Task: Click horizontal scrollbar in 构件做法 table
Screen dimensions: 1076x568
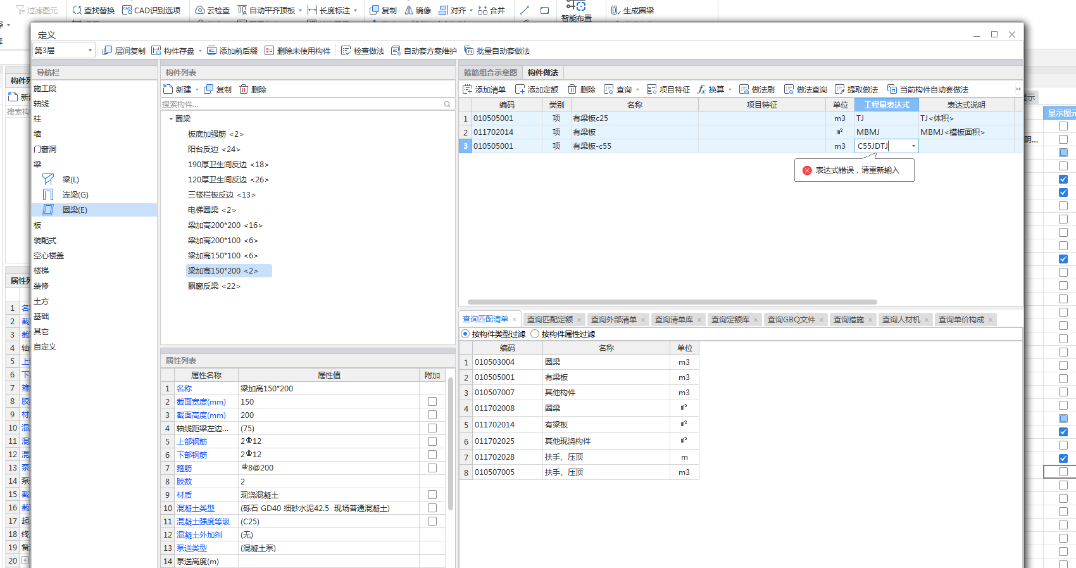Action: [672, 302]
